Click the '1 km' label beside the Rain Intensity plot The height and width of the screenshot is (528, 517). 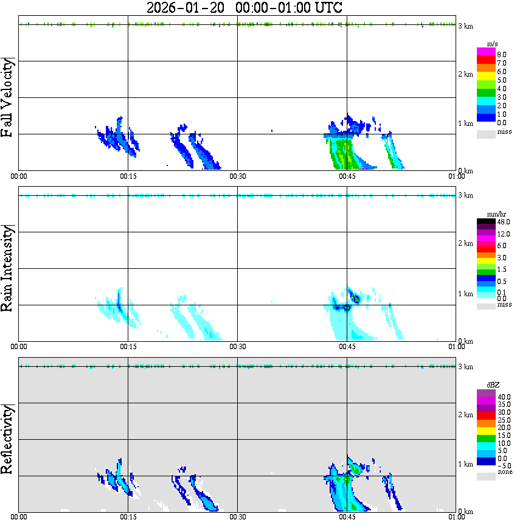465,294
